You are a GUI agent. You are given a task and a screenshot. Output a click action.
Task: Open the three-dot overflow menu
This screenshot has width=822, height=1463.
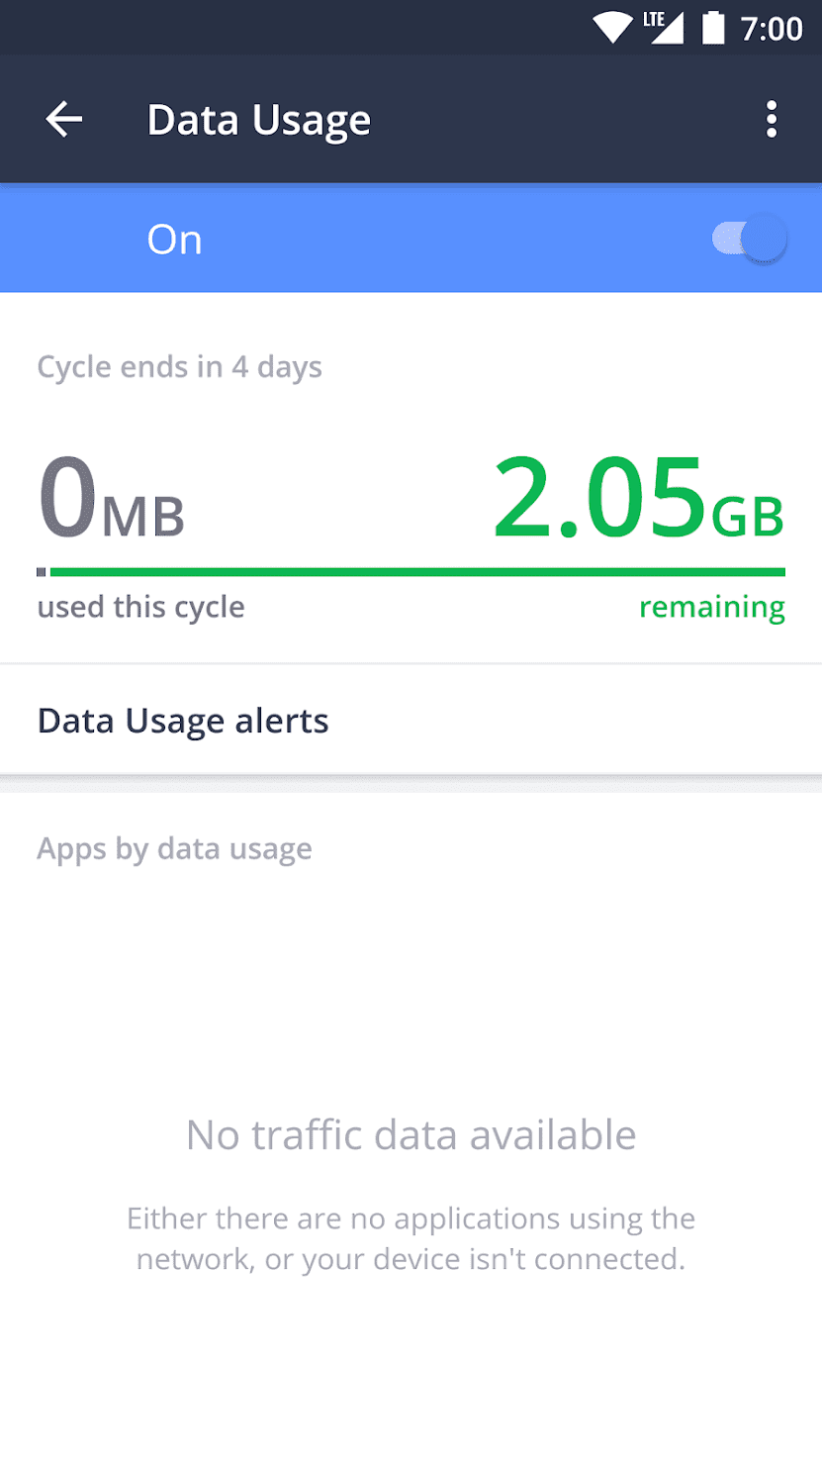[x=771, y=120]
